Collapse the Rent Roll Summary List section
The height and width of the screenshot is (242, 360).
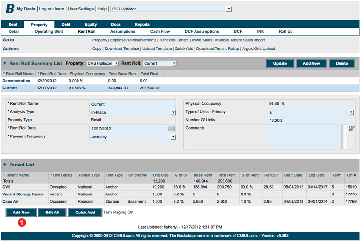tap(4, 63)
